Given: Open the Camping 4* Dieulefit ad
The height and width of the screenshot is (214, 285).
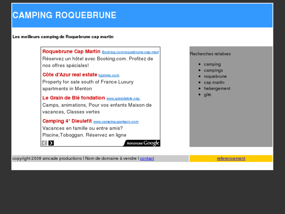Looking at the screenshot, I should point(67,121).
